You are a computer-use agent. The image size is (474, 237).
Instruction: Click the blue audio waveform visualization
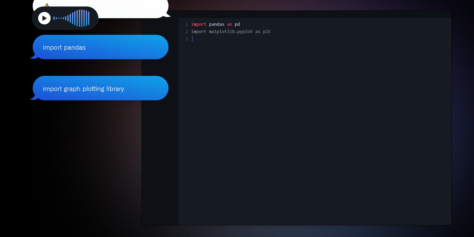tap(71, 18)
